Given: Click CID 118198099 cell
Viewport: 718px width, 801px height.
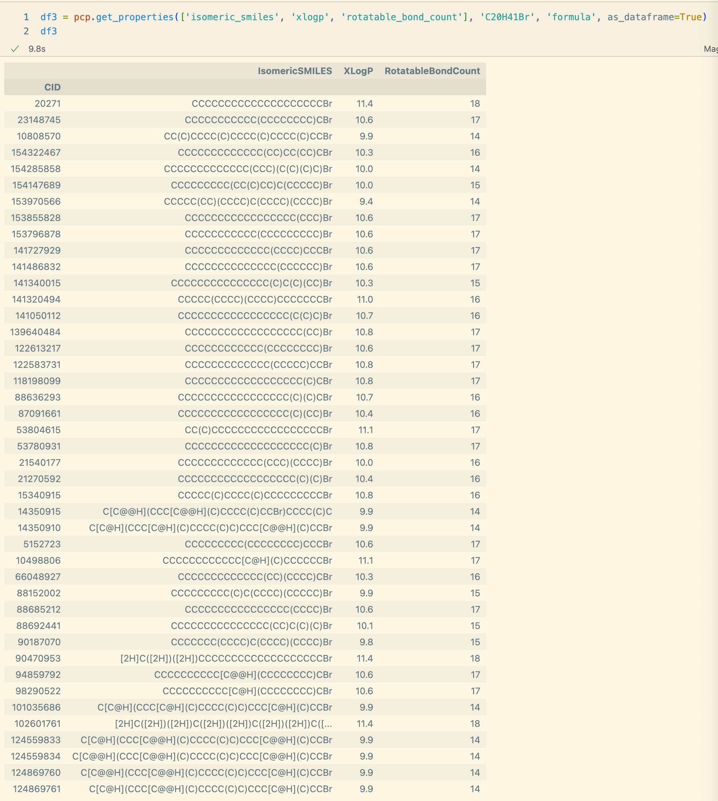Looking at the screenshot, I should 37,381.
